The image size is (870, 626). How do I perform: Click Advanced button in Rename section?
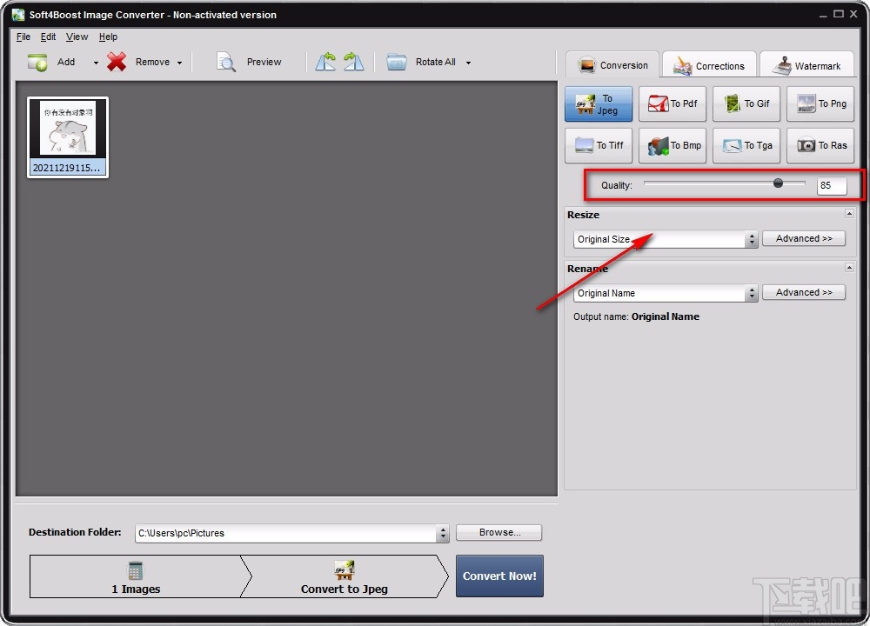[803, 292]
